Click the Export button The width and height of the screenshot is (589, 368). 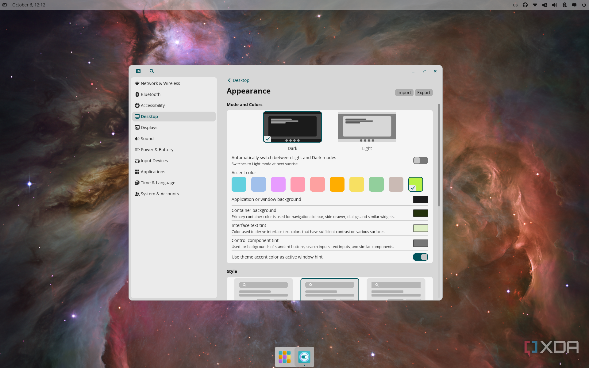[x=424, y=93]
